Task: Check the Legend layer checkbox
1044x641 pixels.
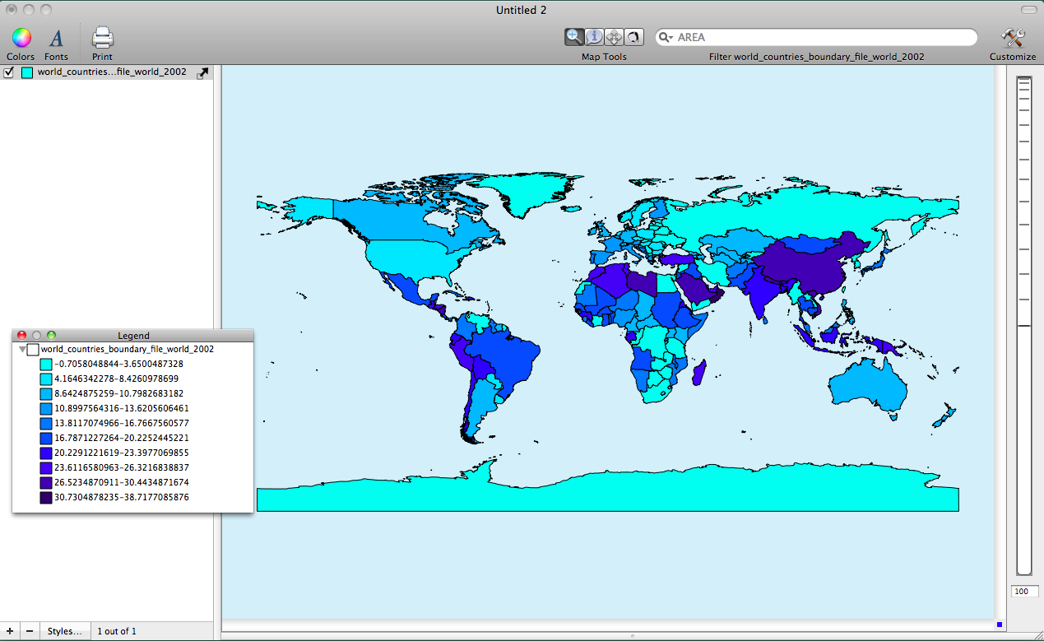Action: (x=33, y=350)
